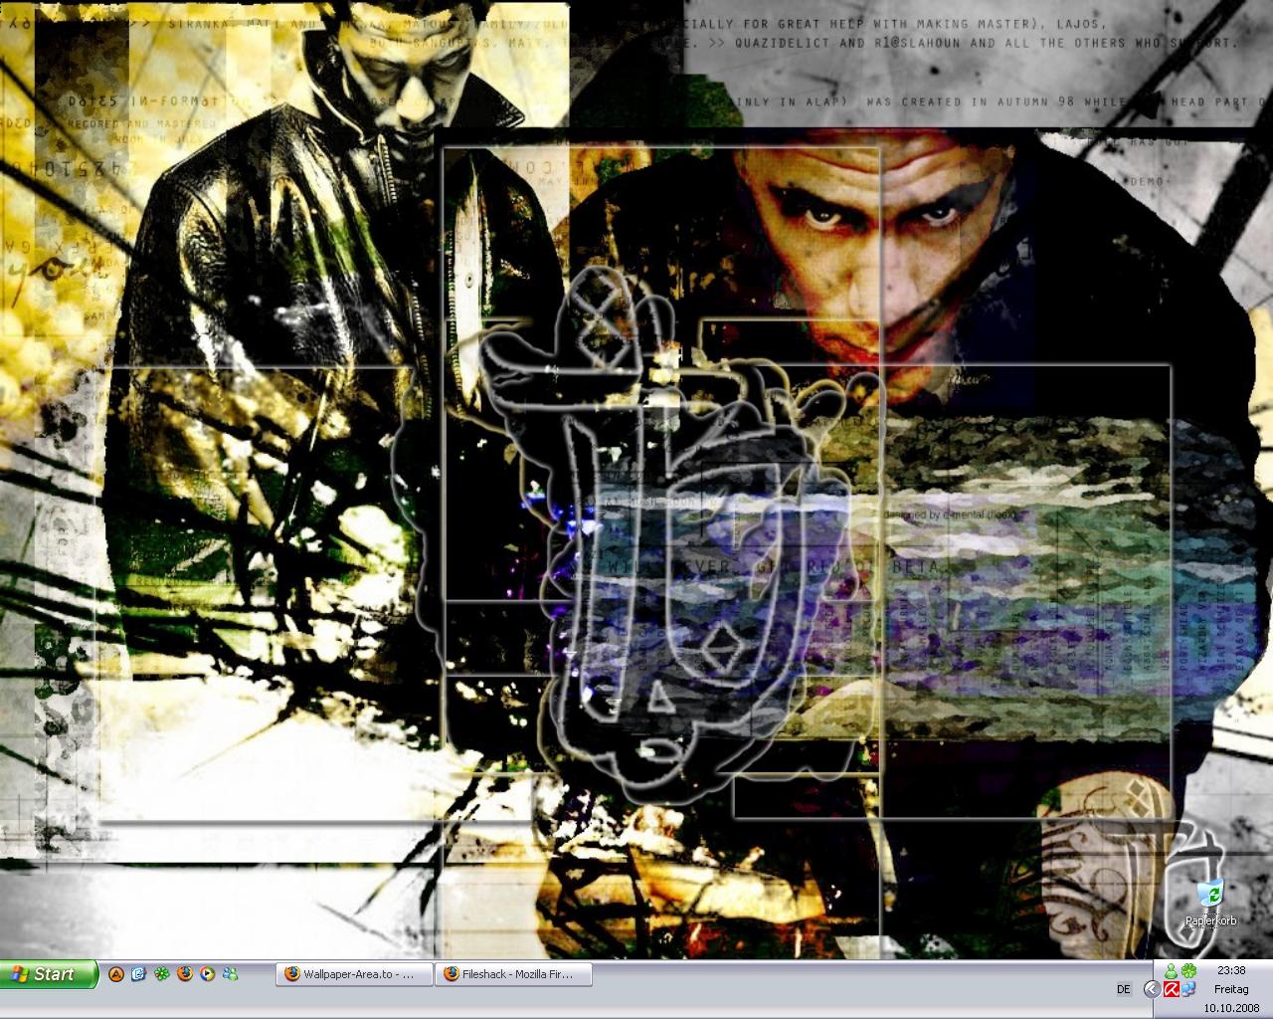Click the green Messenger buddy tray icon

pos(1172,971)
